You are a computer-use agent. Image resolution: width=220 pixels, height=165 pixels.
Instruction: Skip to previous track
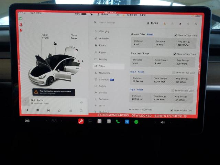pos(27,110)
